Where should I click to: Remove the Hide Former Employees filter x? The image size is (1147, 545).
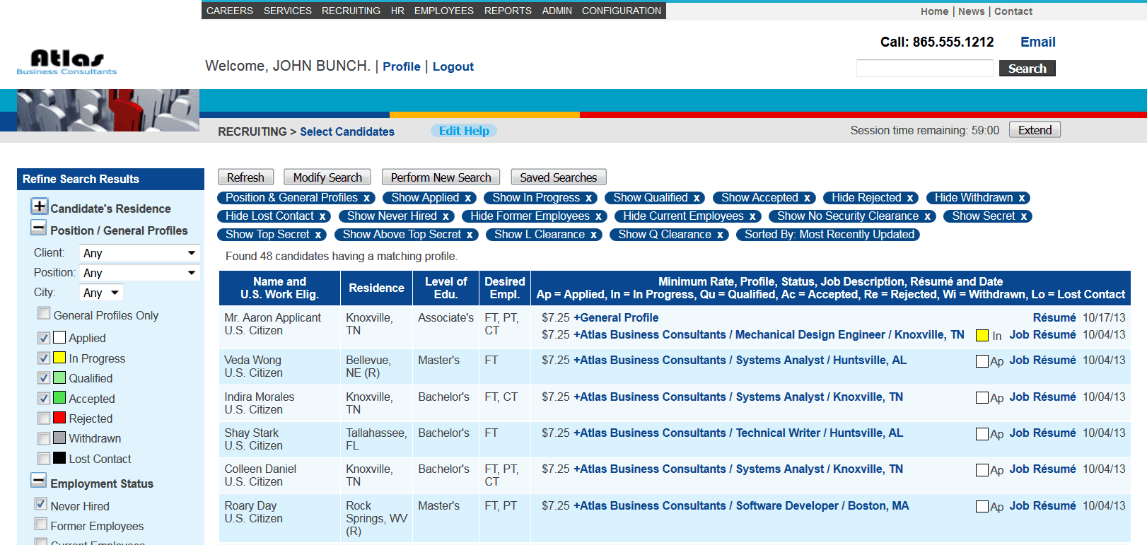tap(598, 216)
